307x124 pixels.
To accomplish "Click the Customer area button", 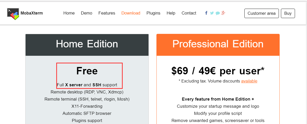I will click(261, 13).
